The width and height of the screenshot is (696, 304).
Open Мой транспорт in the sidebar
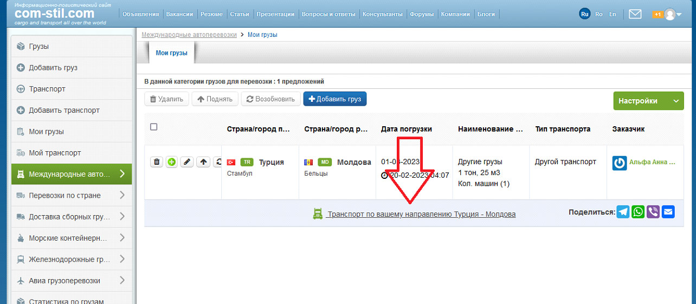(55, 153)
